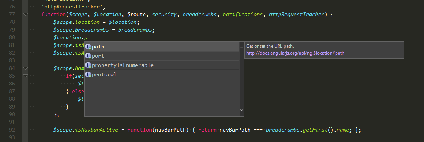Click the function icon beside propertyIsEnumerable
Screen dimensions: 424x142
(88, 65)
